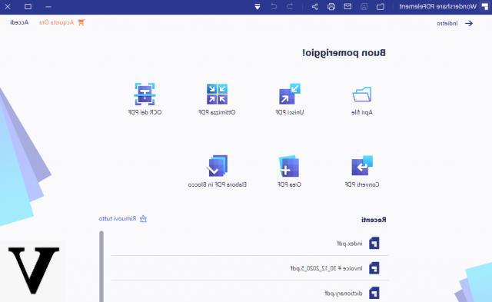Screen dimensions: 492x302
Task: Open the Acquista Ora purchase link
Action: tap(61, 22)
